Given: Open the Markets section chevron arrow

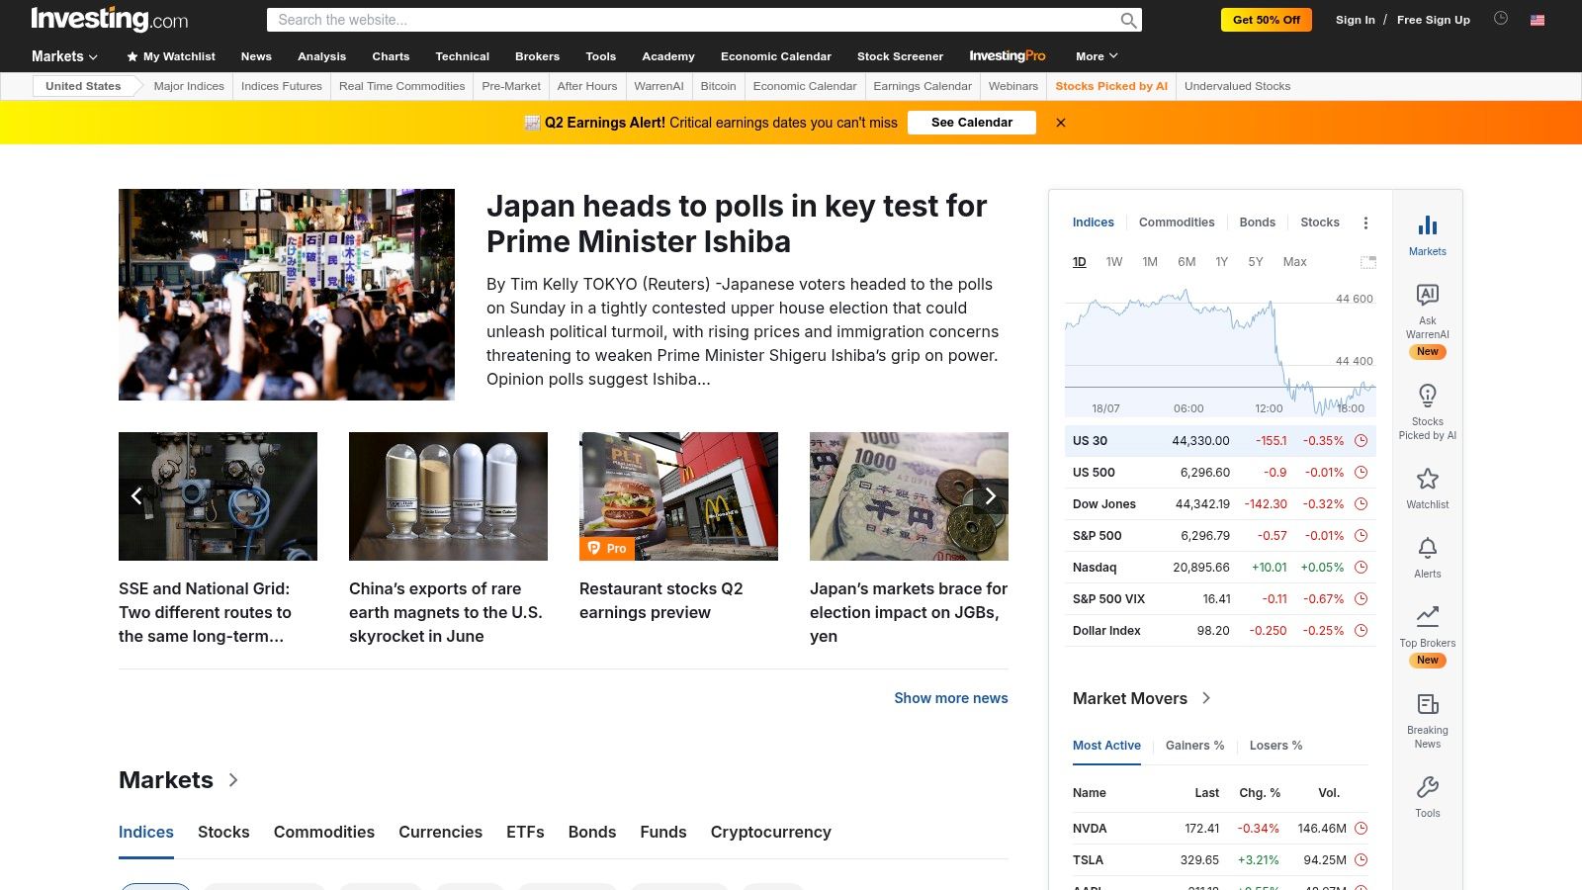Looking at the screenshot, I should [233, 780].
